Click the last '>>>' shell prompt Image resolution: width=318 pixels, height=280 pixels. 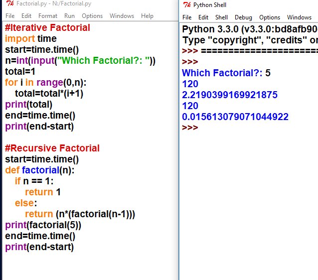tap(190, 128)
